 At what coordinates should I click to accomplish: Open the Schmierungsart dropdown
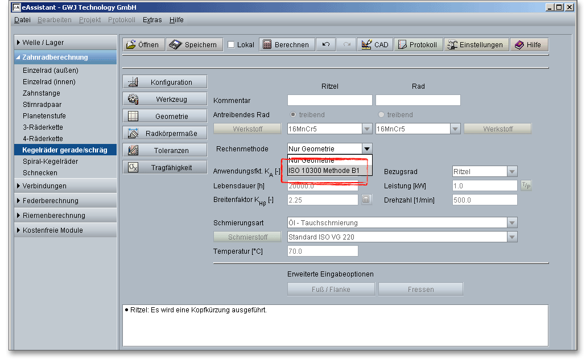point(512,223)
